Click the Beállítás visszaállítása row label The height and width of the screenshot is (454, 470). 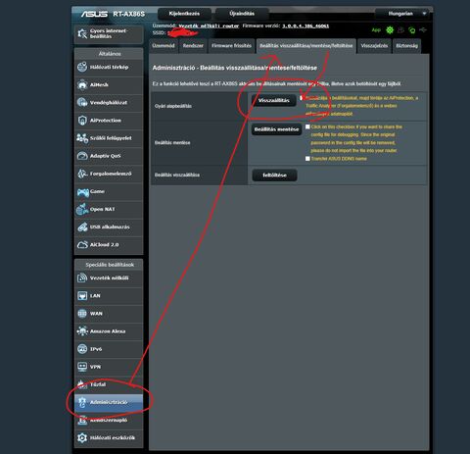(177, 175)
